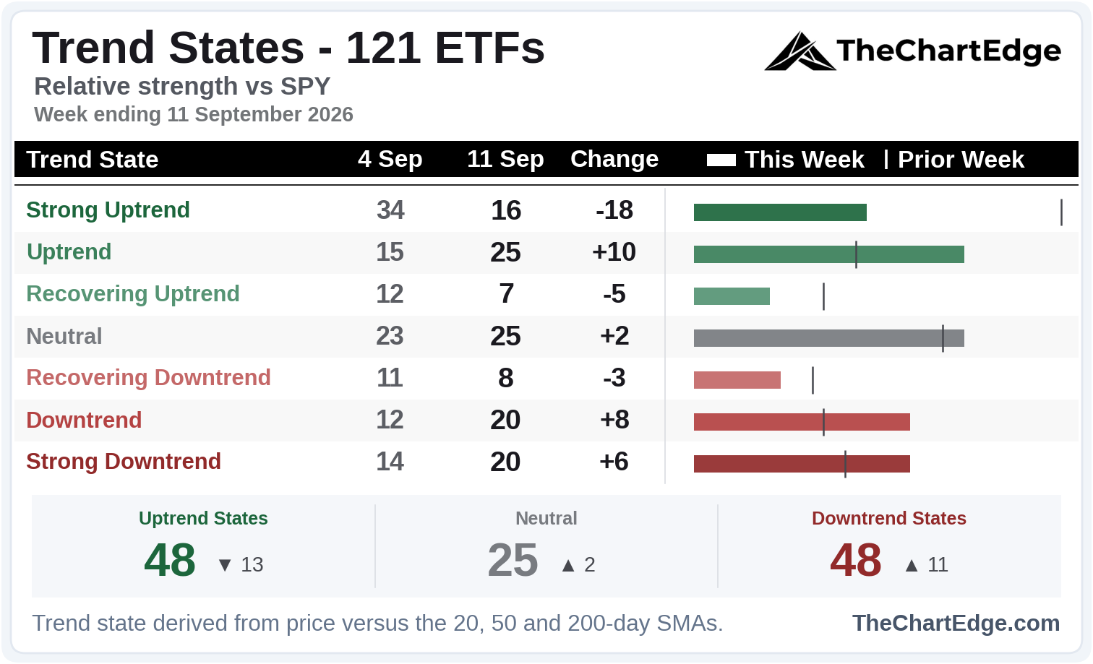This screenshot has width=1093, height=664.
Task: Click the Trend State column header
Action: point(93,160)
